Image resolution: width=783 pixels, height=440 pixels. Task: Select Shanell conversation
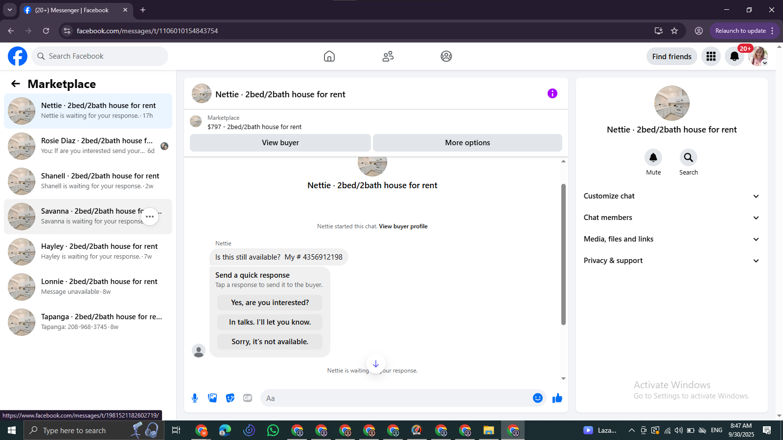coord(88,181)
